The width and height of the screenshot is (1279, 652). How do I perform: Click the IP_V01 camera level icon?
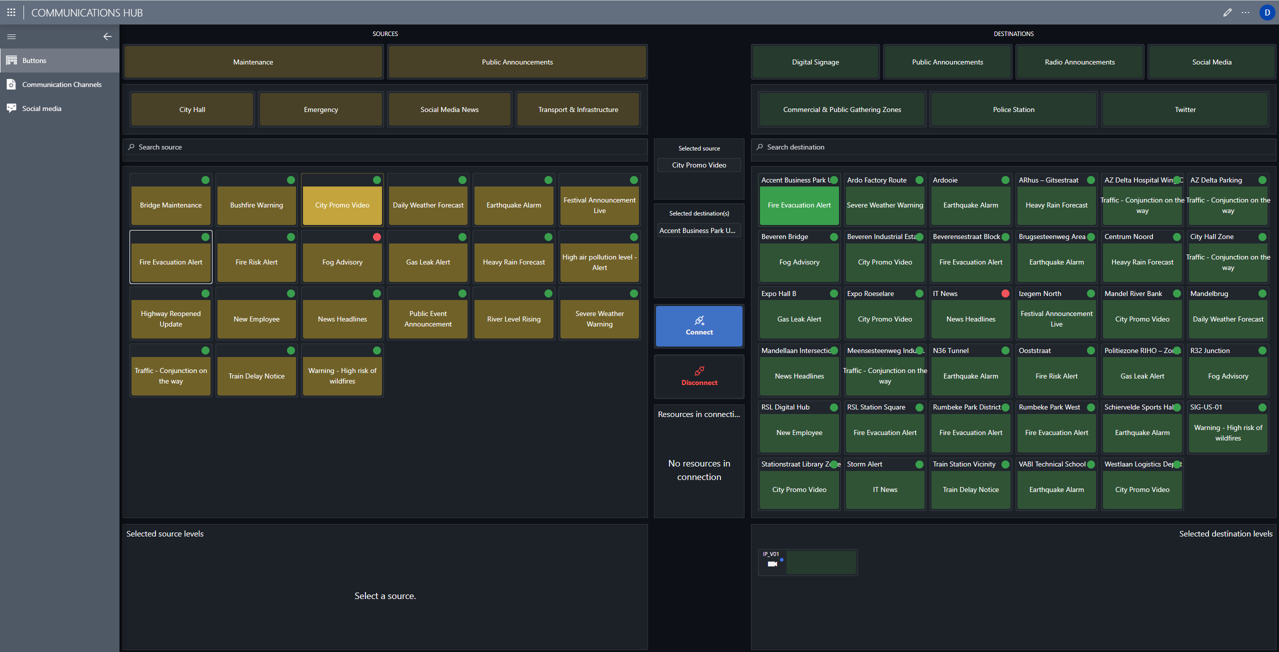pyautogui.click(x=772, y=563)
